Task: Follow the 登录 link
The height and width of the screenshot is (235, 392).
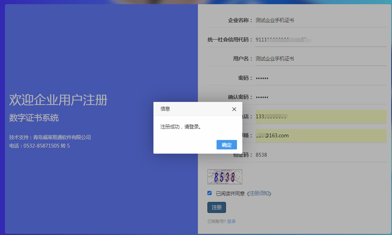Action: (231, 221)
